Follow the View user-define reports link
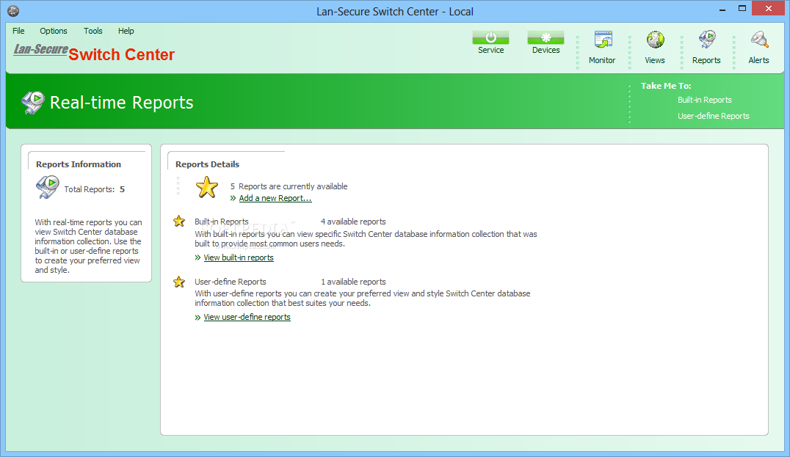 [x=247, y=317]
